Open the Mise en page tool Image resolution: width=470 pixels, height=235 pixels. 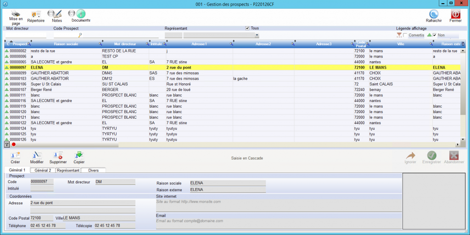pos(16,14)
